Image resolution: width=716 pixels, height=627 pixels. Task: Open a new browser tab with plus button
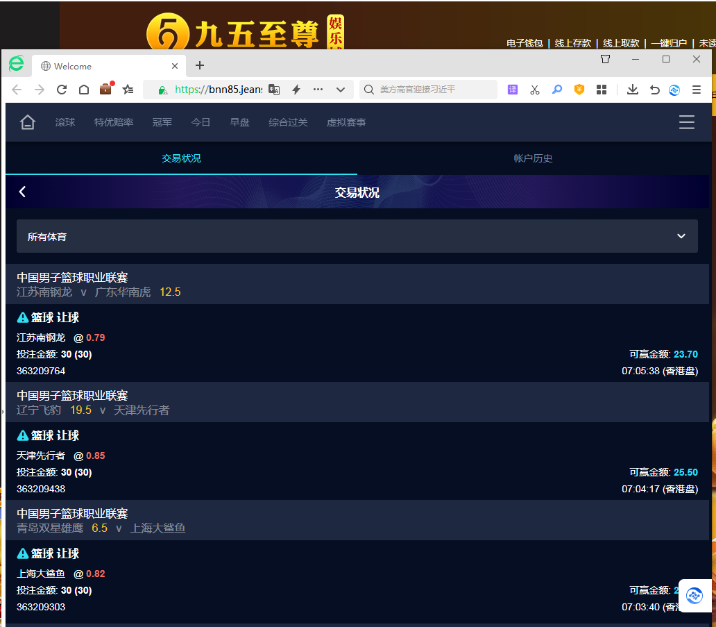click(200, 66)
